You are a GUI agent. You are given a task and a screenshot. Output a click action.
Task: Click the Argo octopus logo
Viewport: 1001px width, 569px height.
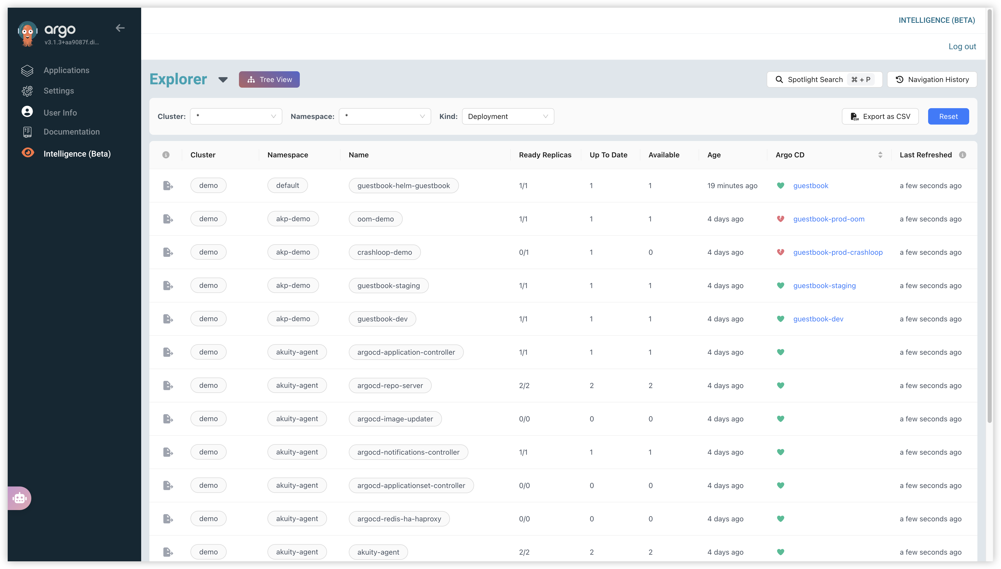pos(27,34)
